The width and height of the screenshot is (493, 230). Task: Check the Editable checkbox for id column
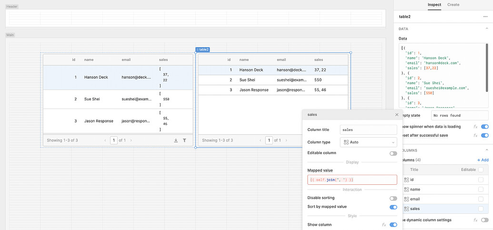point(481,180)
